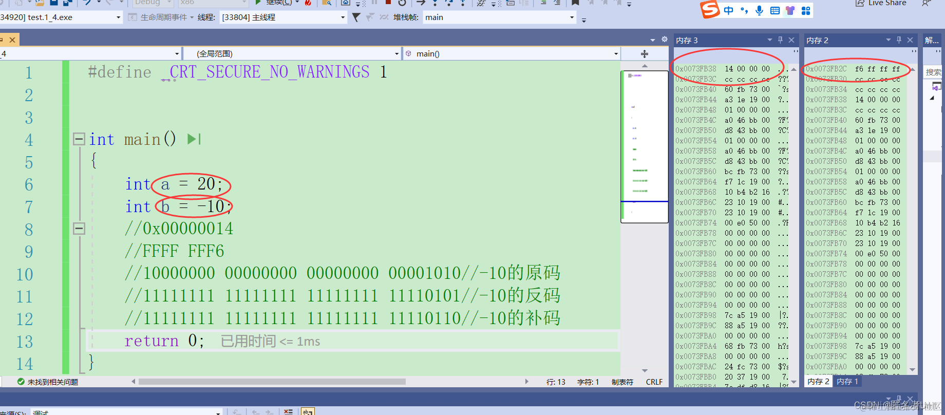Image resolution: width=945 pixels, height=415 pixels.
Task: Click the editor horizontal scrollbar thumb
Action: pyautogui.click(x=272, y=382)
